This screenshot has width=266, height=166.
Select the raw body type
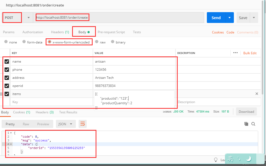click(97, 42)
